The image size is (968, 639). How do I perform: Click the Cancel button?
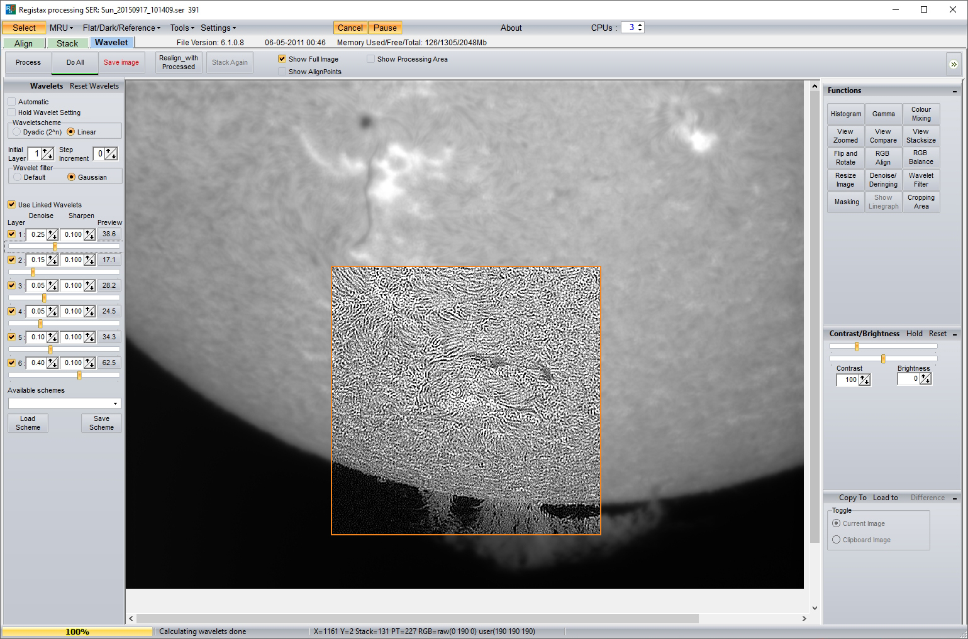click(350, 28)
